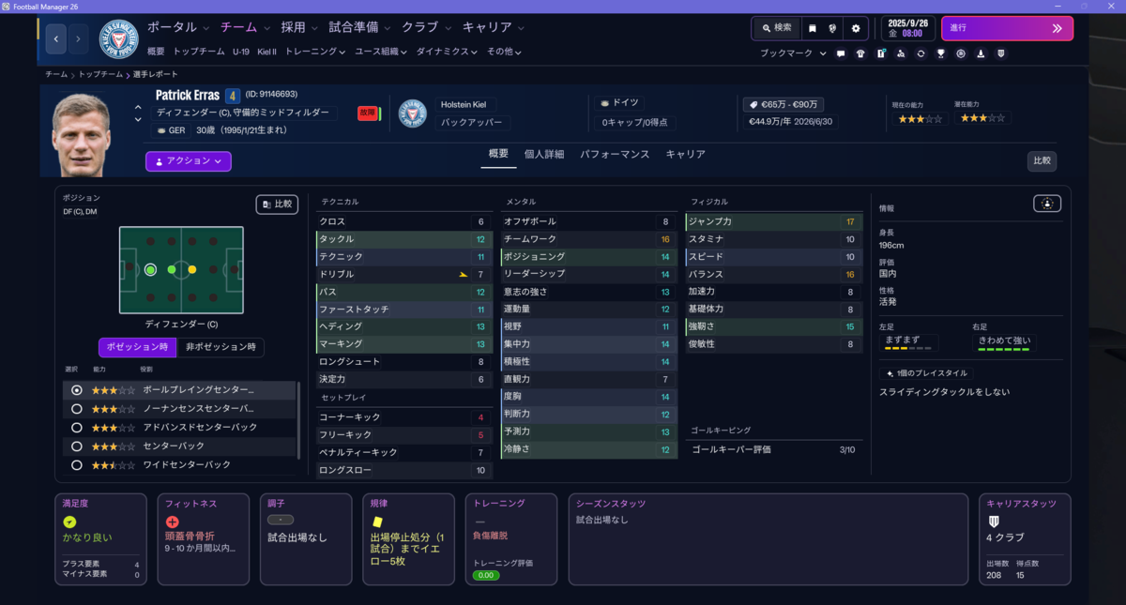
Task: Click トップチーム breadcrumb link
Action: point(100,74)
